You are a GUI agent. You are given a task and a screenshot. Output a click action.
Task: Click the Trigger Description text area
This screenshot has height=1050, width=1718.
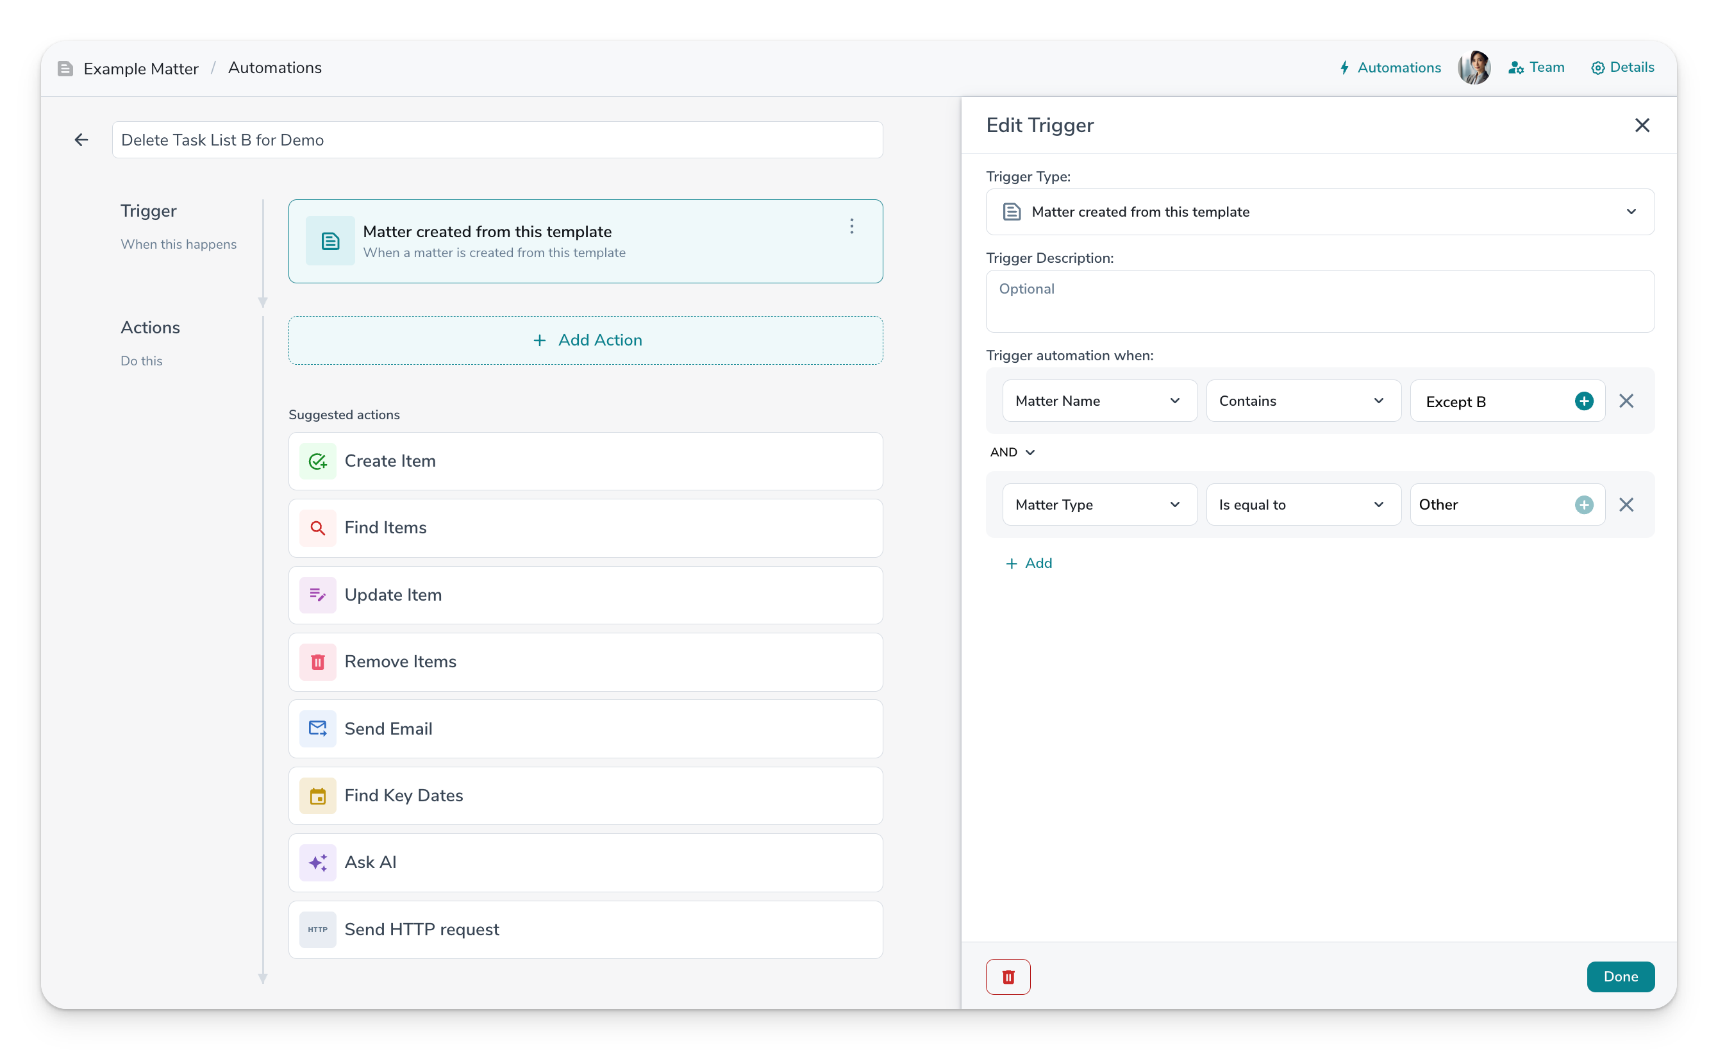click(x=1319, y=301)
